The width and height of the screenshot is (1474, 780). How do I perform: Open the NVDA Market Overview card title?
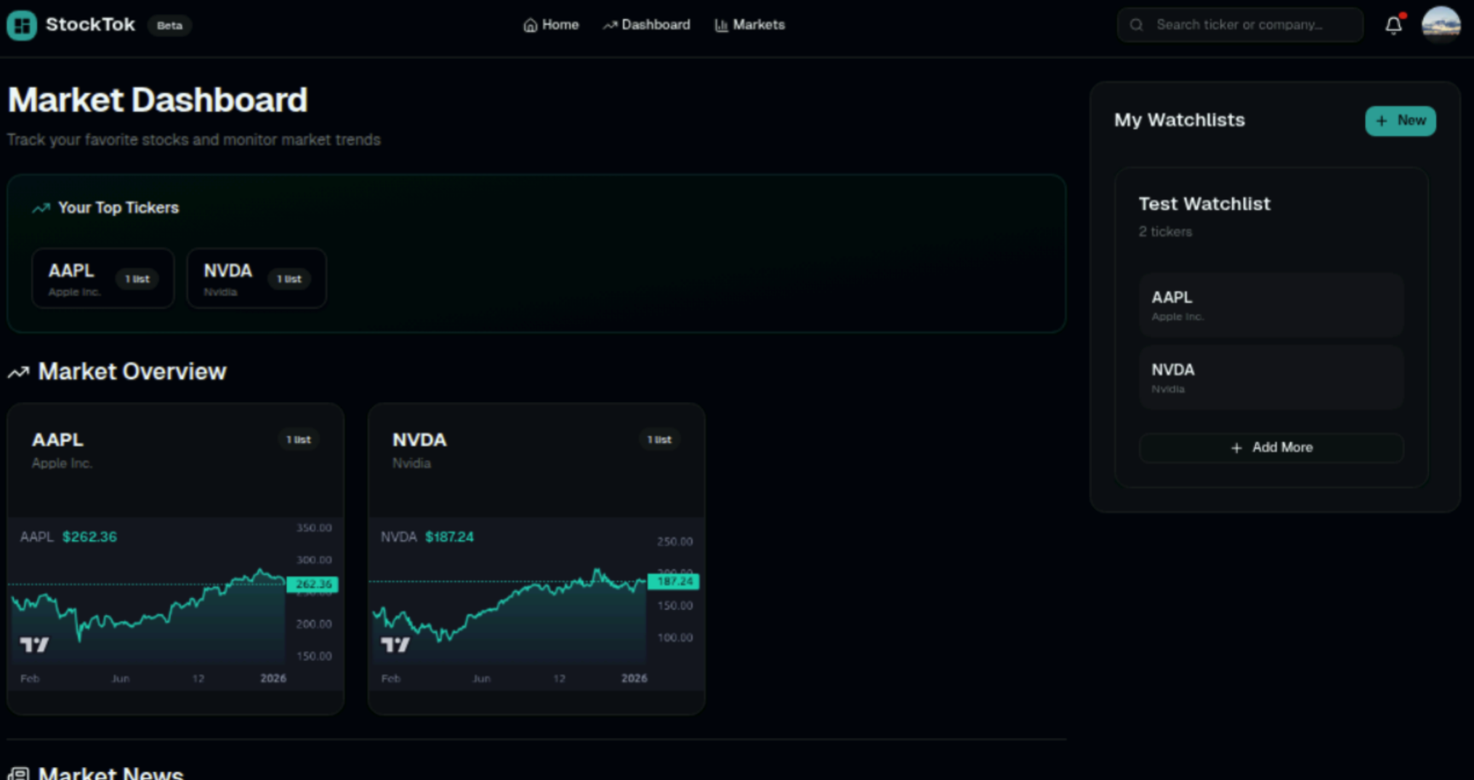(x=419, y=440)
